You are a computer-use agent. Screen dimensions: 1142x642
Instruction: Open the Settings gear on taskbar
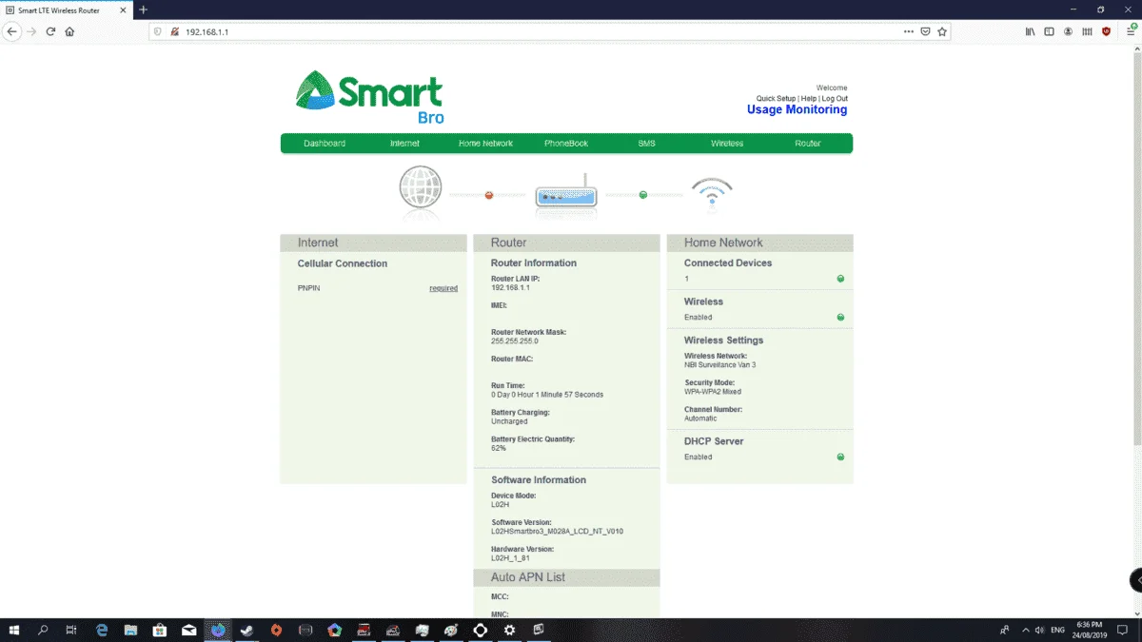510,630
